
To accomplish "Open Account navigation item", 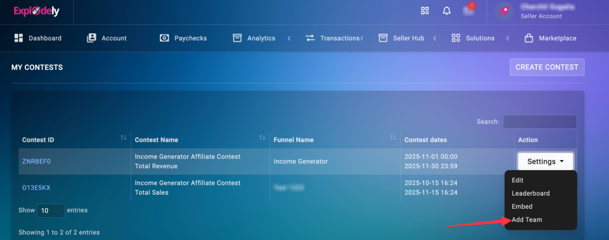I will [x=114, y=38].
